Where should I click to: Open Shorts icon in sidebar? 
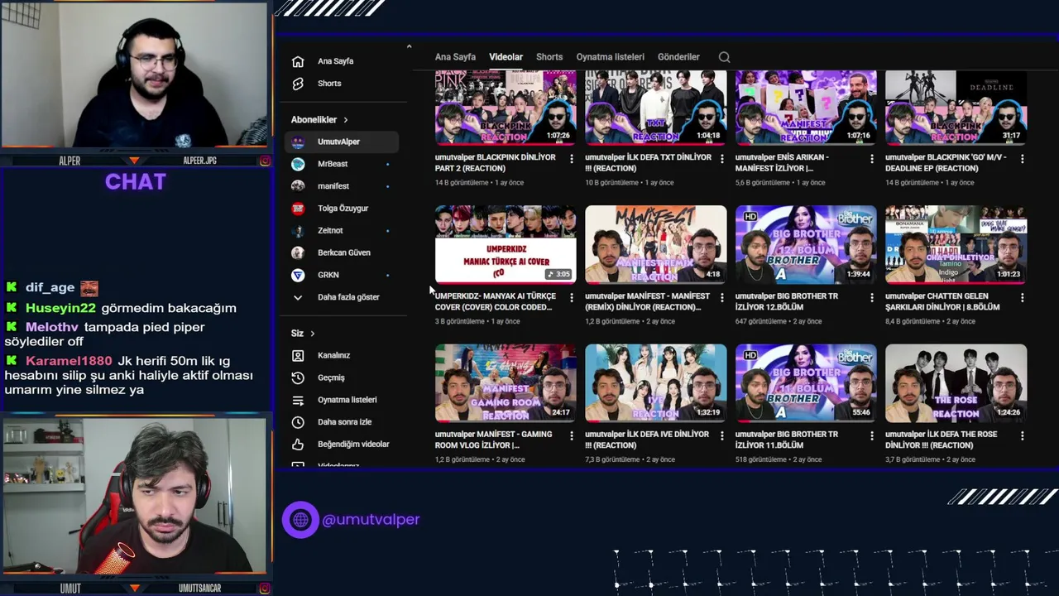click(298, 84)
